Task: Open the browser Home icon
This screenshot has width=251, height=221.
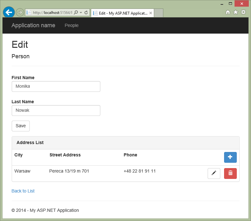Action: pos(228,12)
